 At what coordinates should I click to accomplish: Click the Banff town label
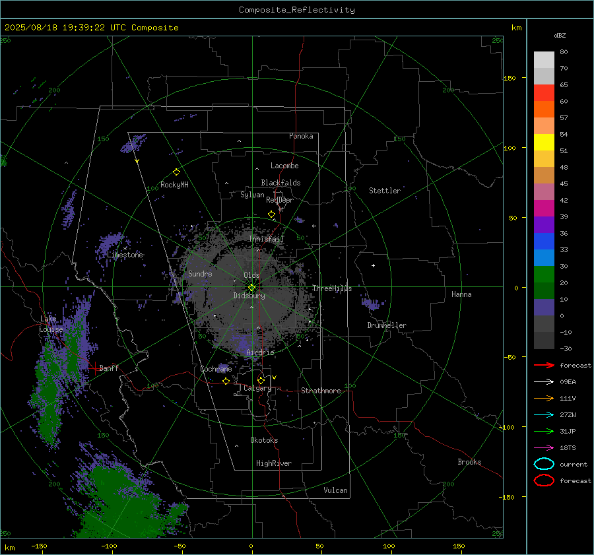click(109, 368)
